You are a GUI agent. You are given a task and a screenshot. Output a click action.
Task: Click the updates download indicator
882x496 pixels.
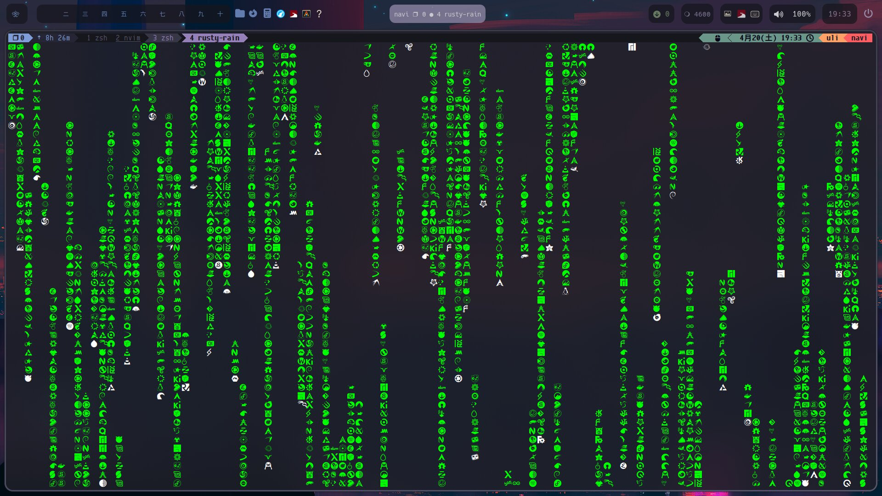[657, 14]
